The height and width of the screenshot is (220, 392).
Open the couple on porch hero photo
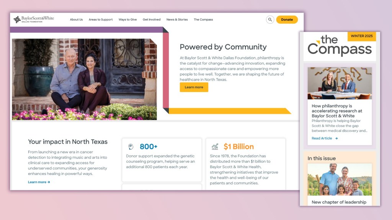pyautogui.click(x=85, y=79)
